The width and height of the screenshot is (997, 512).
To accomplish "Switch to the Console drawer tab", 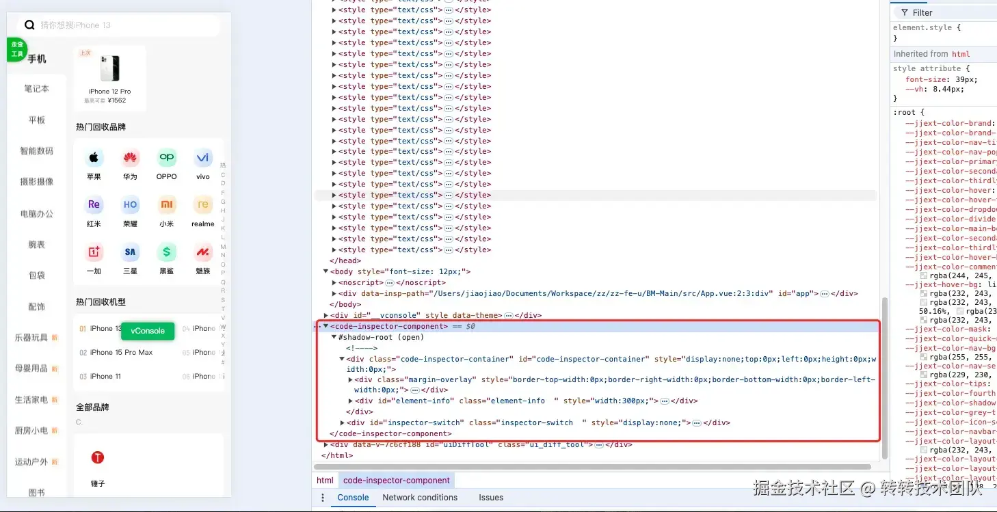I will point(353,498).
